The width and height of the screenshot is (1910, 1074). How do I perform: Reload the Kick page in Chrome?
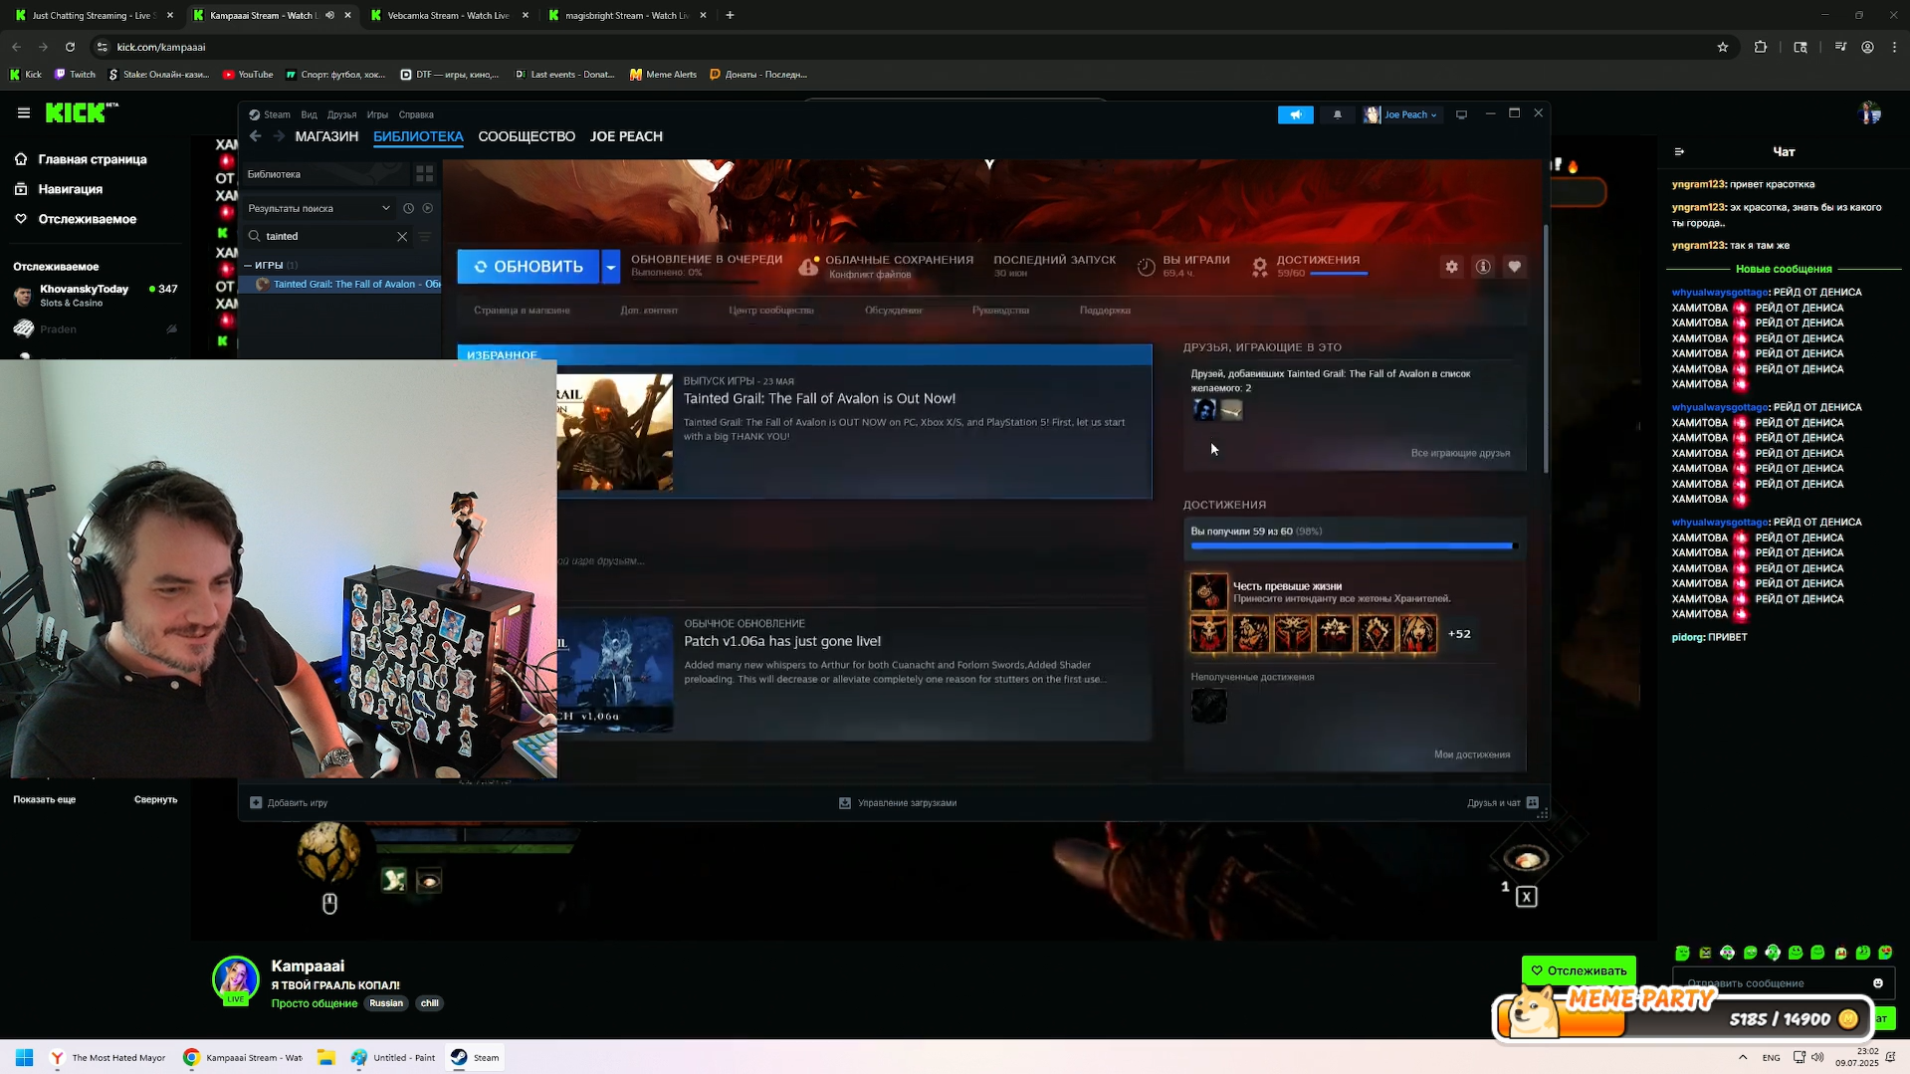click(x=70, y=47)
